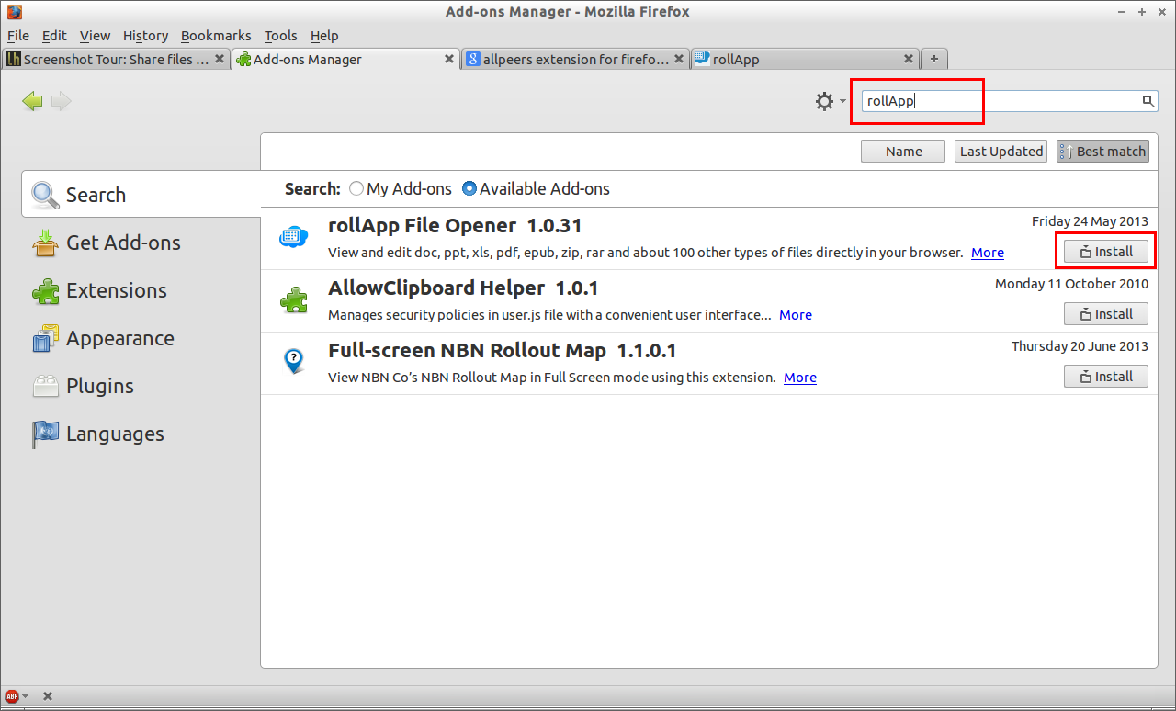The height and width of the screenshot is (711, 1176).
Task: Click AllowClipboard Helper 1.0.1 title
Action: [463, 288]
